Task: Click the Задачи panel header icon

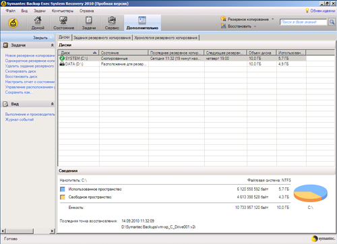Action: 5,45
